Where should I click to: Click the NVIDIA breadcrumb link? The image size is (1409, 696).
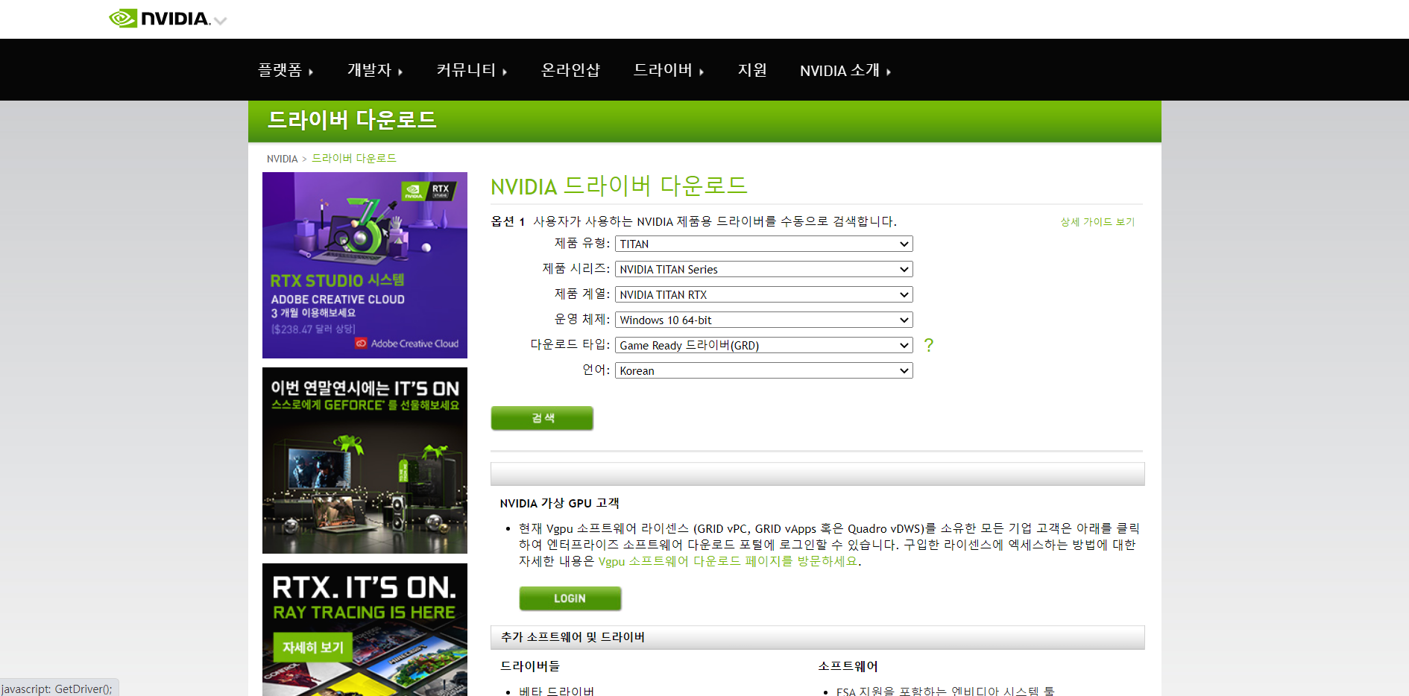[282, 159]
